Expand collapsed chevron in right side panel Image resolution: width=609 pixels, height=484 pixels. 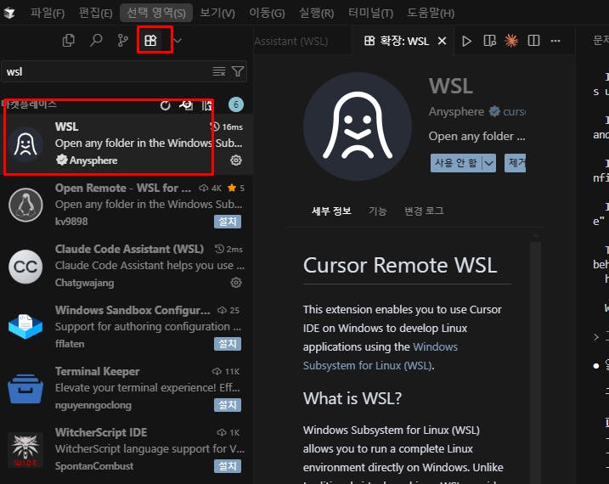tap(595, 337)
